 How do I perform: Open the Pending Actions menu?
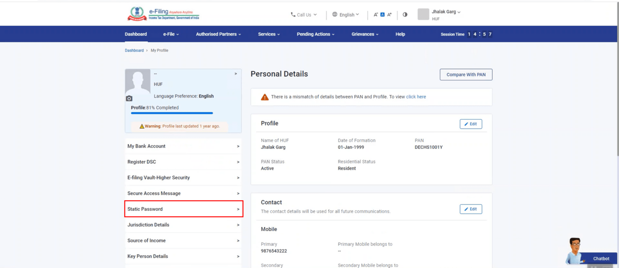pyautogui.click(x=315, y=34)
